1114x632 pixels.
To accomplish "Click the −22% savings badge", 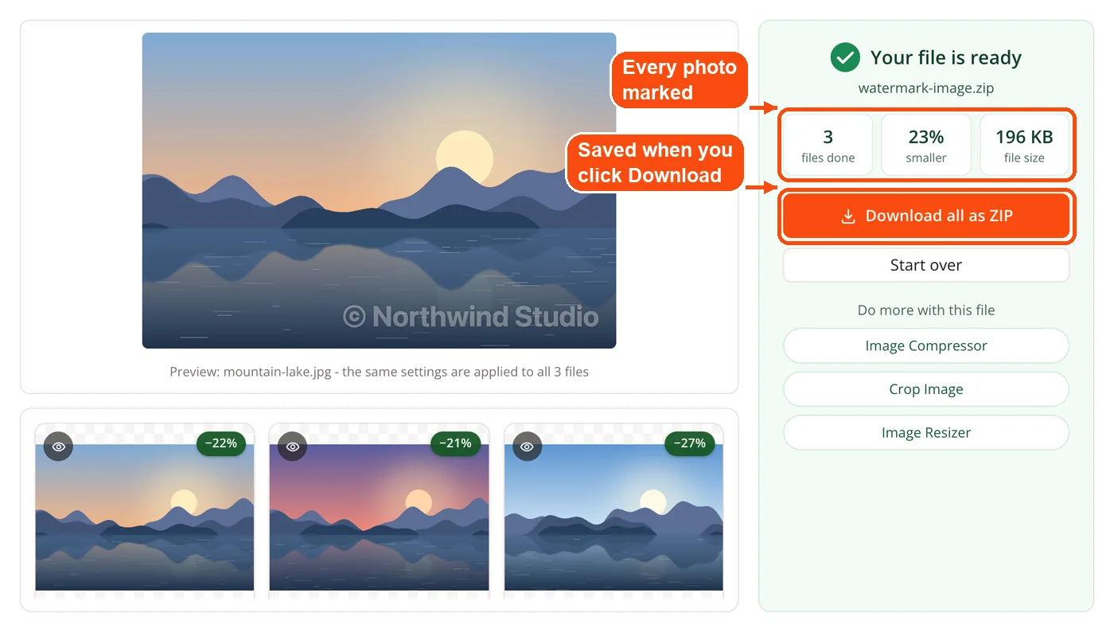I will click(x=221, y=443).
